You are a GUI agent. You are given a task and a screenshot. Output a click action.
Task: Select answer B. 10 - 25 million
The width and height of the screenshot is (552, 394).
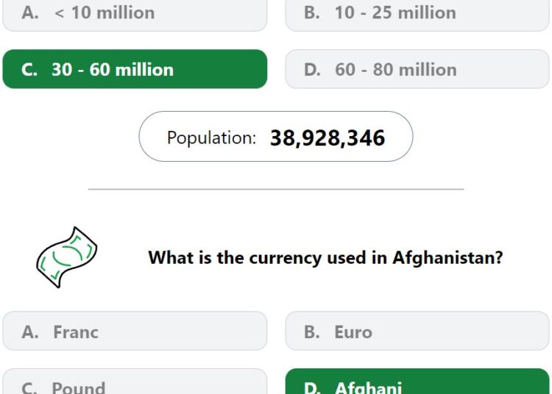pos(417,15)
